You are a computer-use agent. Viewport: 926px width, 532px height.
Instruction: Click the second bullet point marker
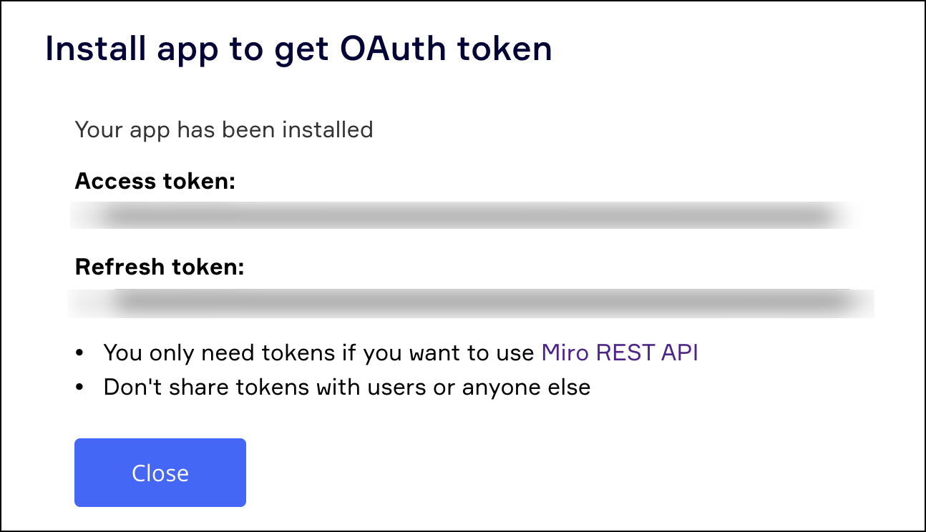tap(80, 387)
